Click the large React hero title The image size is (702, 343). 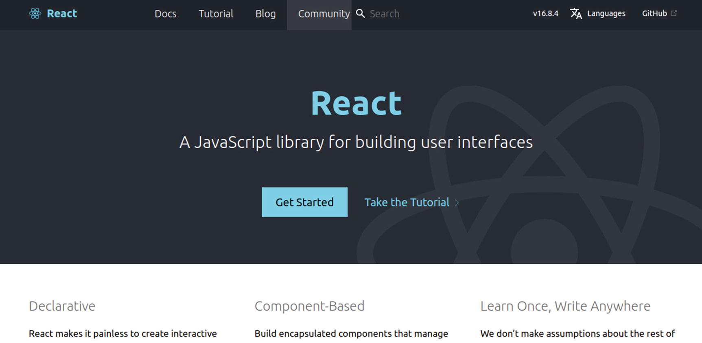click(x=356, y=103)
